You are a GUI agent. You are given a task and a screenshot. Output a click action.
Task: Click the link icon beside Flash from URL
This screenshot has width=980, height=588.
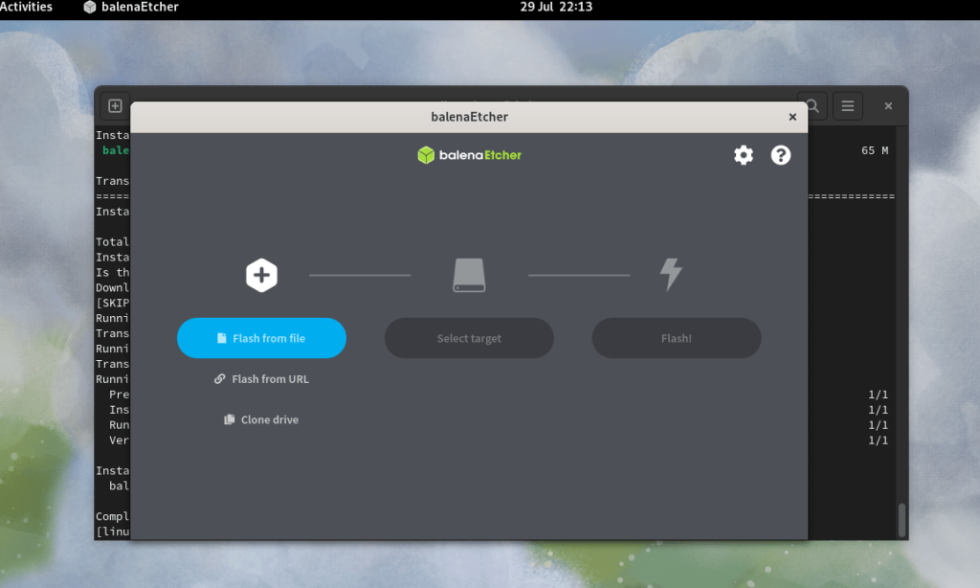(218, 378)
